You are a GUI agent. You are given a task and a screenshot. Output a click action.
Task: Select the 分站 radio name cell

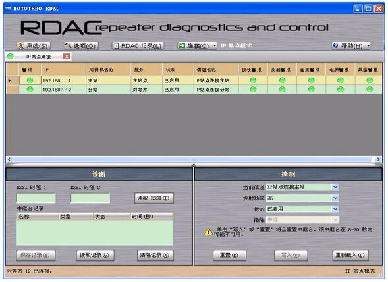(x=108, y=90)
